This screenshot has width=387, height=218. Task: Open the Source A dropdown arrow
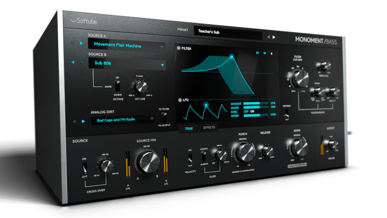pos(162,47)
